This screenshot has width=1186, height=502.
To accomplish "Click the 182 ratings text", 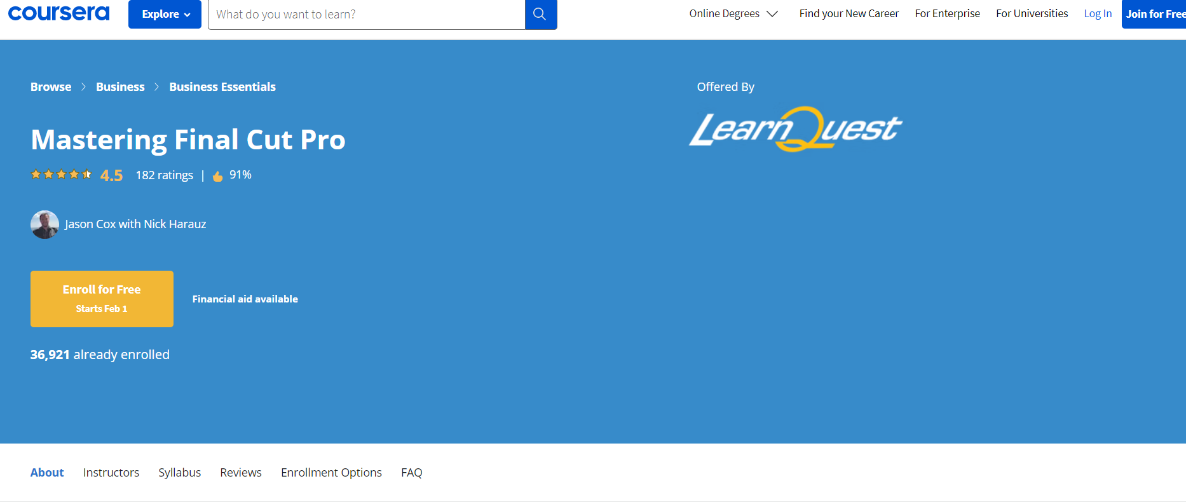I will coord(165,175).
